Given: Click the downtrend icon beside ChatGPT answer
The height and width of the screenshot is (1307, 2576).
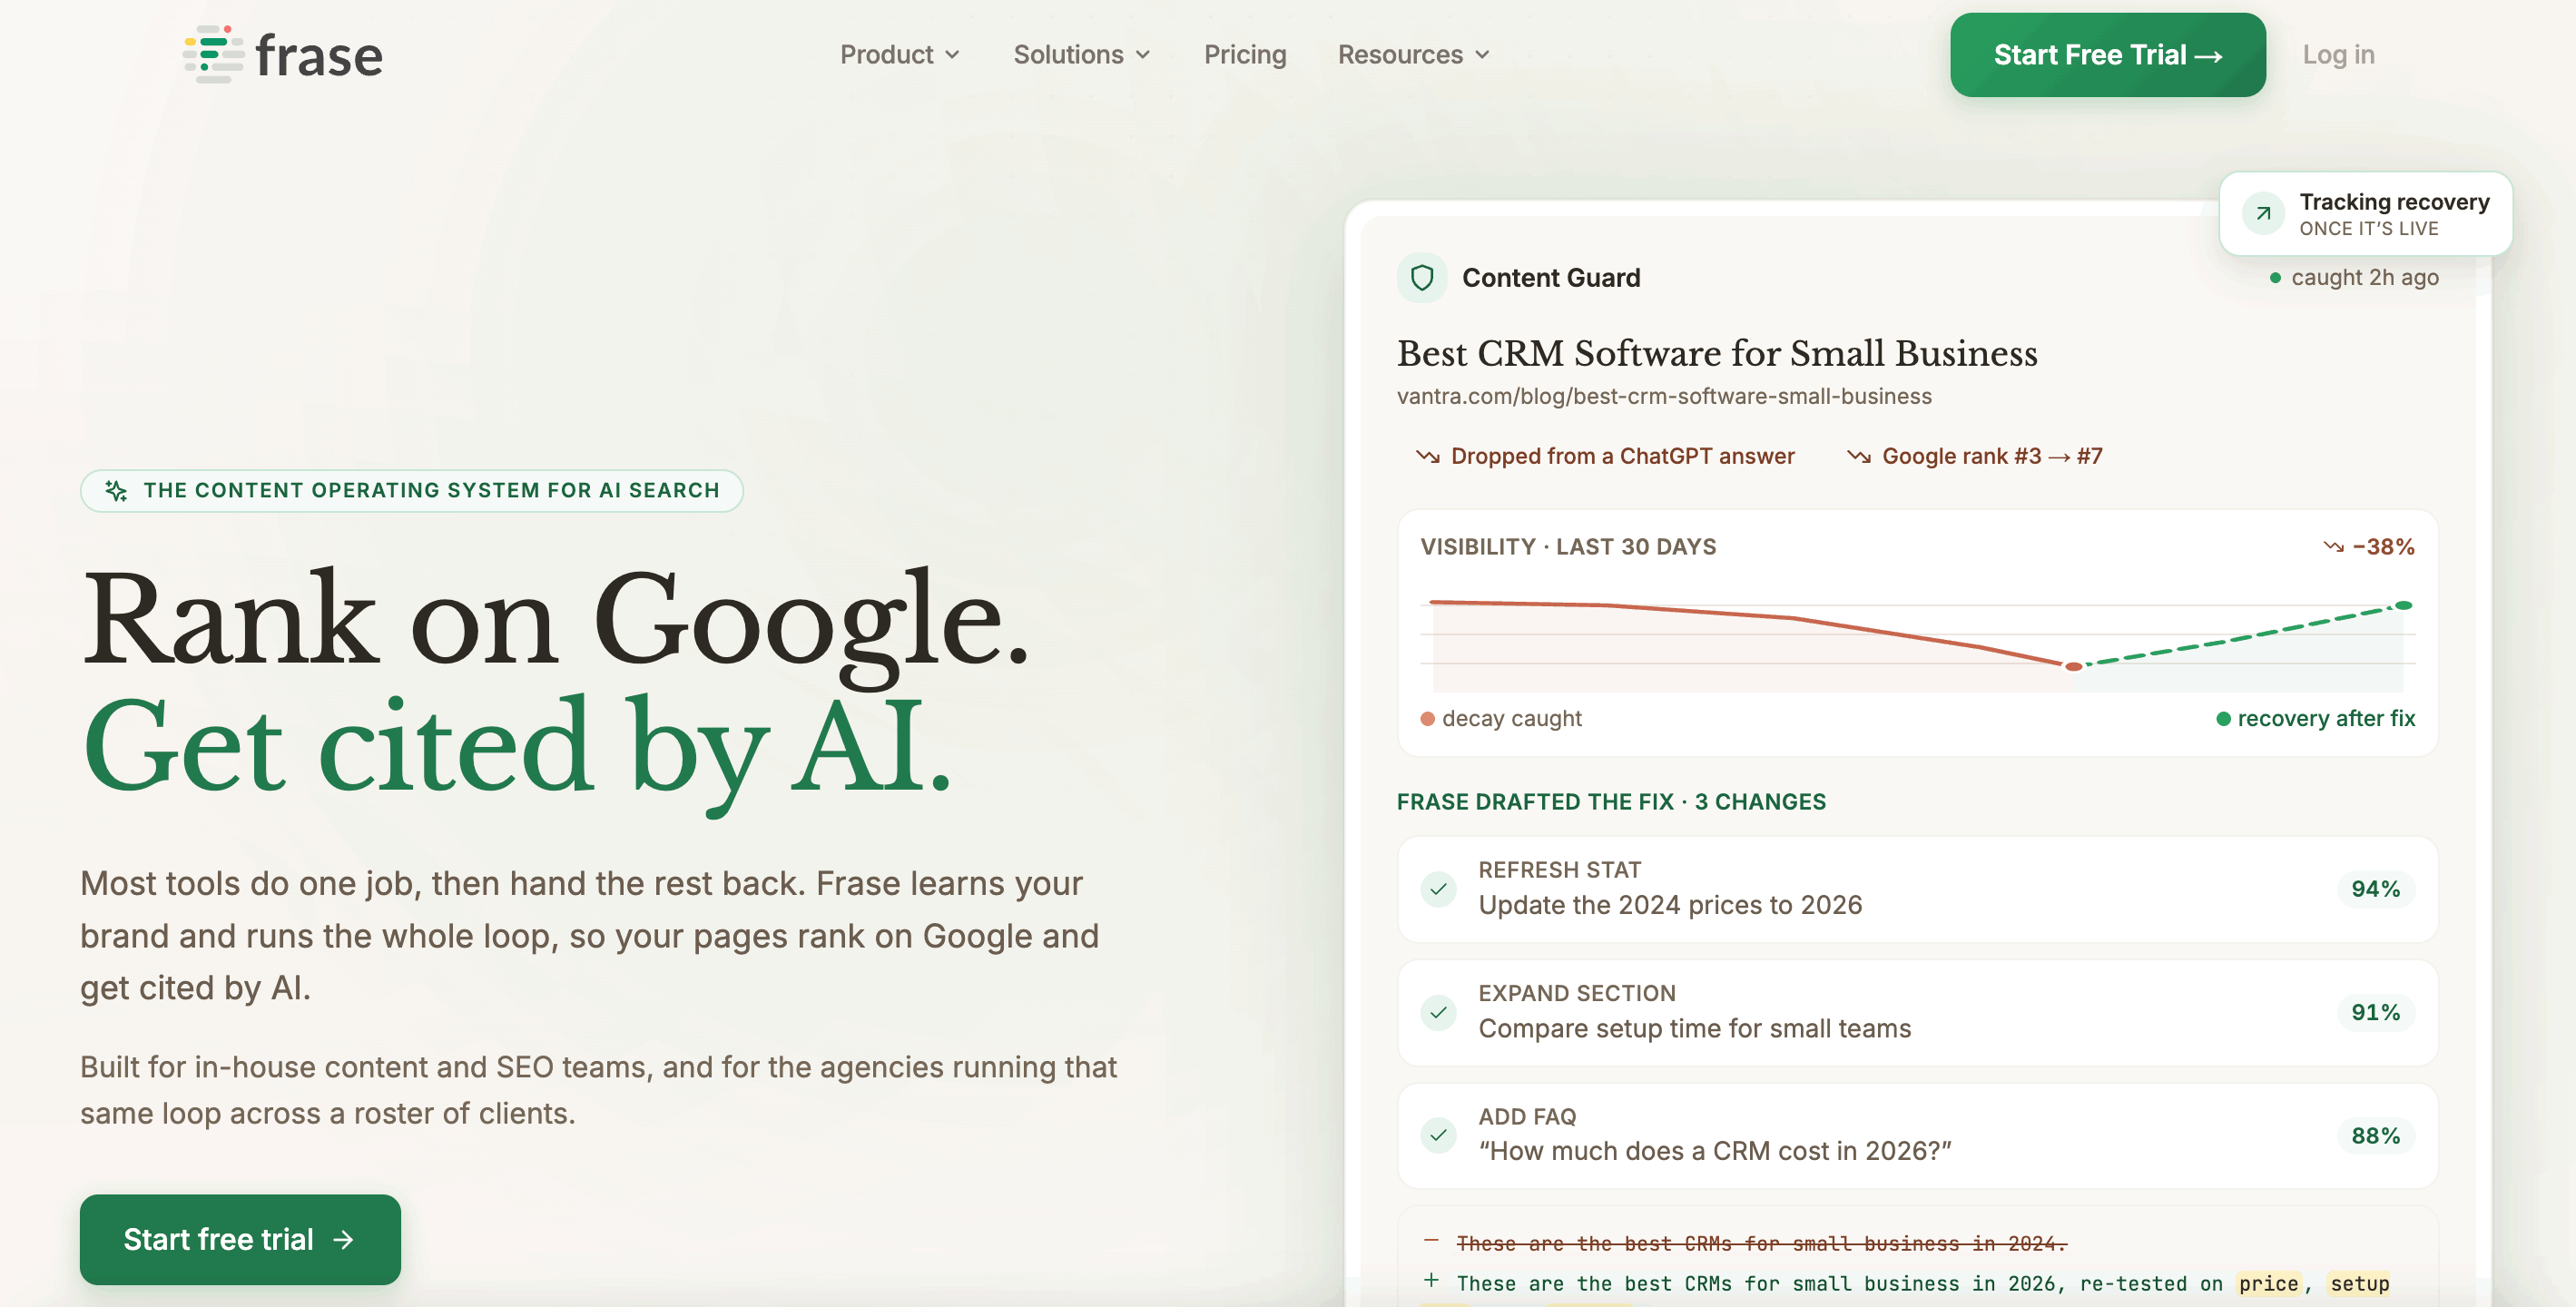Looking at the screenshot, I should pos(1427,456).
